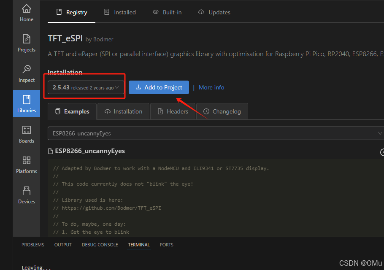The height and width of the screenshot is (270, 384).
Task: Select Libraries in the sidebar
Action: [27, 103]
